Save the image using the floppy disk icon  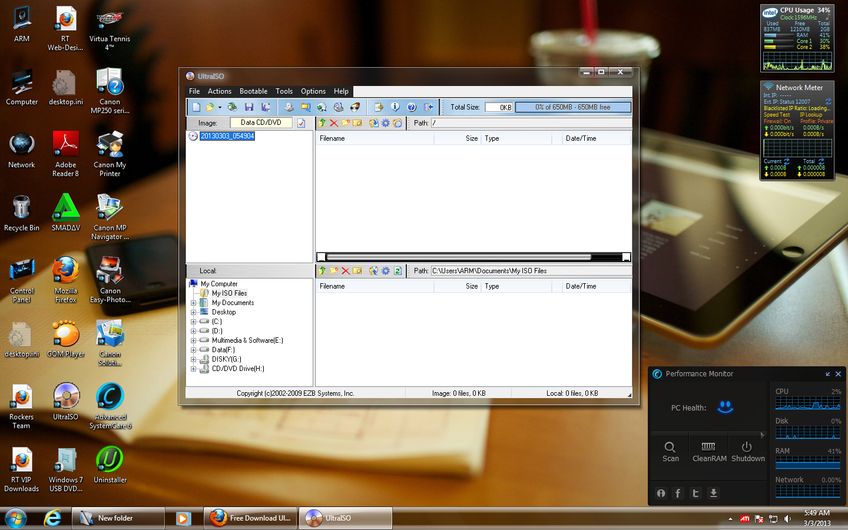249,107
